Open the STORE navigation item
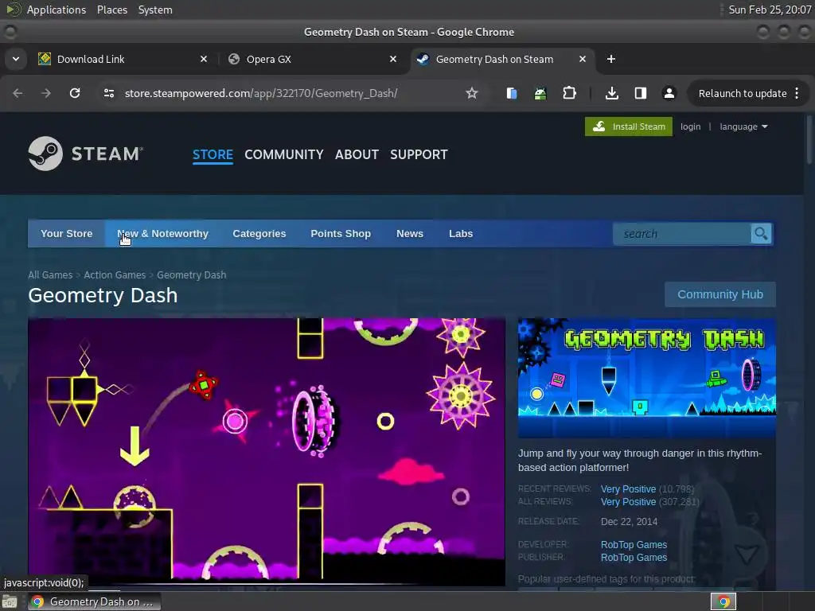This screenshot has height=611, width=815. 213,154
